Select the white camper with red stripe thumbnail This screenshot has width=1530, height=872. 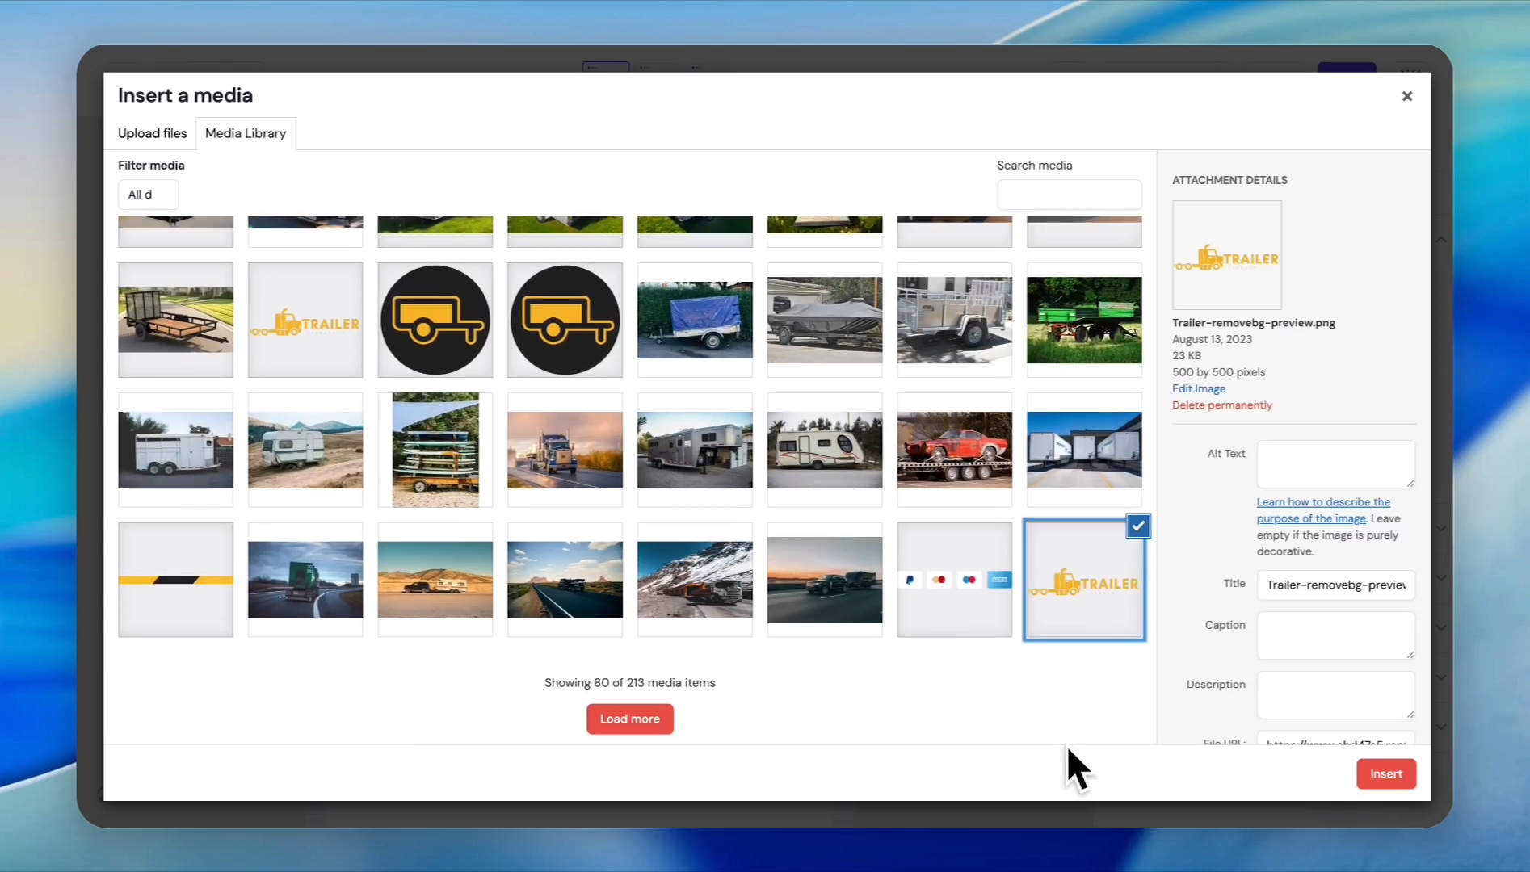coord(824,450)
